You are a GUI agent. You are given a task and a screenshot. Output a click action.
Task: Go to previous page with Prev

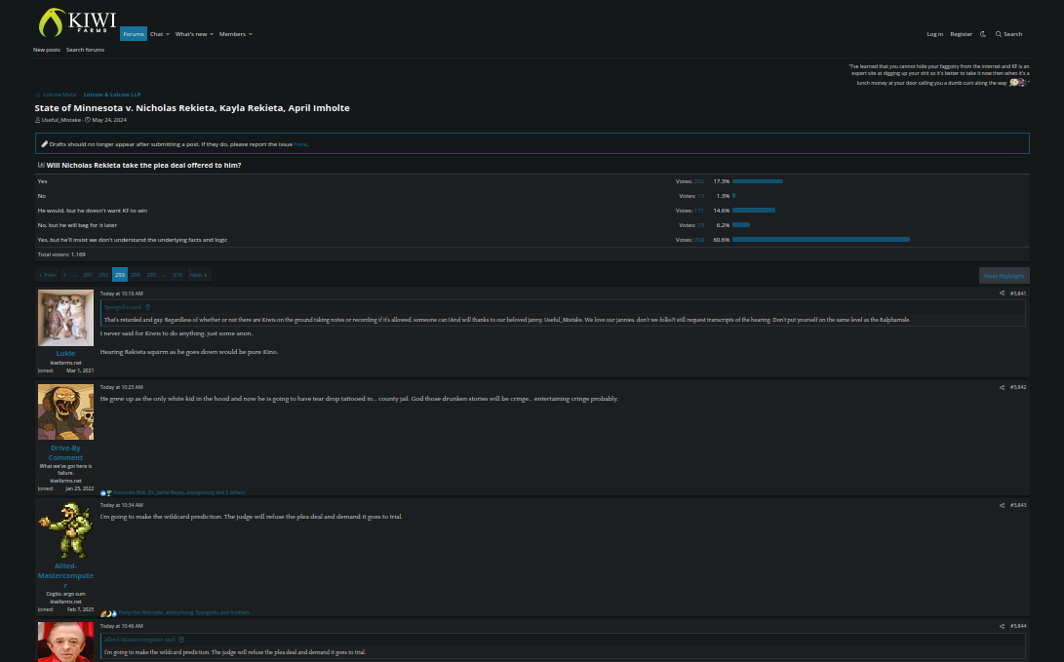tap(48, 275)
